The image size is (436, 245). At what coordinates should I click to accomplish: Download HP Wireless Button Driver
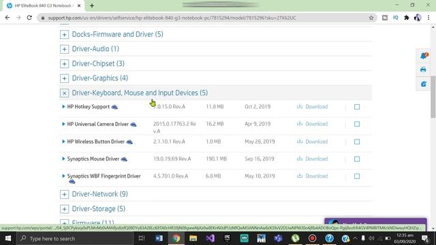pyautogui.click(x=312, y=142)
